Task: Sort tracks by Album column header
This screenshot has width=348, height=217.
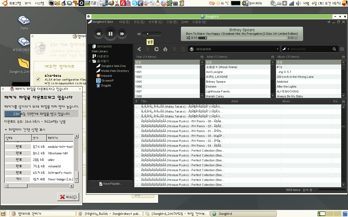Action: pyautogui.click(x=306, y=101)
